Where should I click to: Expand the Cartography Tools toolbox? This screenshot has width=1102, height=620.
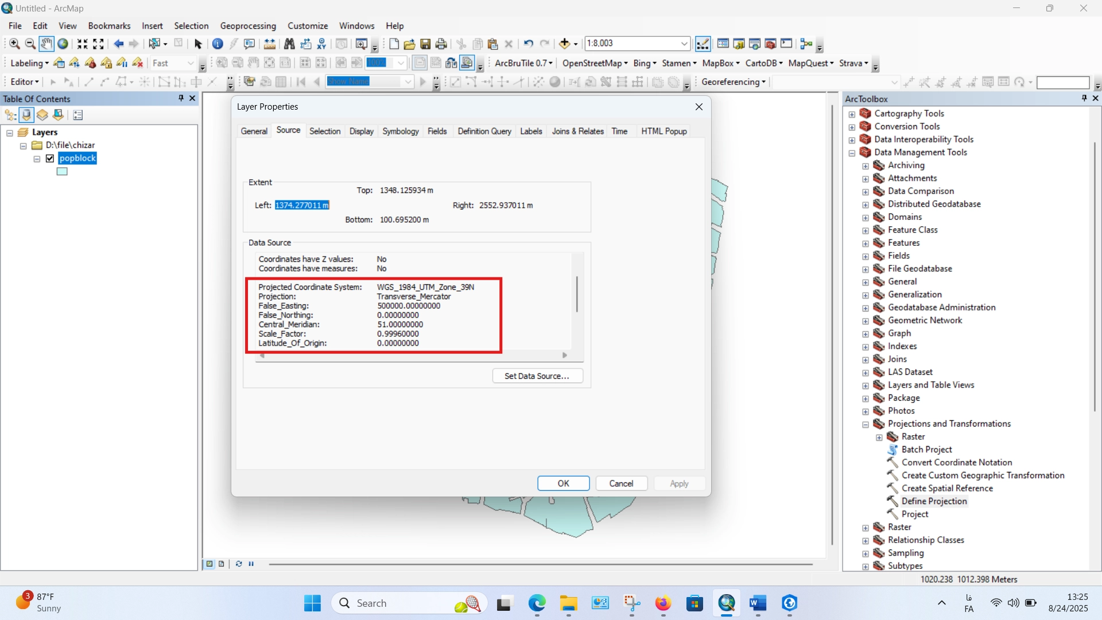click(x=852, y=114)
